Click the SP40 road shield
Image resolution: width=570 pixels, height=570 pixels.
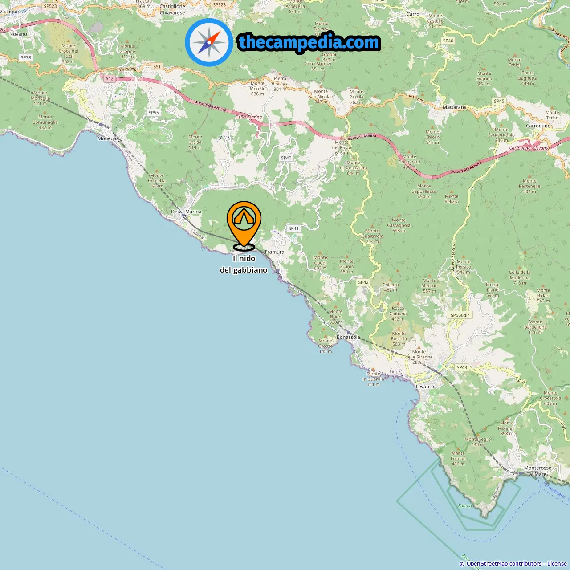pos(286,158)
